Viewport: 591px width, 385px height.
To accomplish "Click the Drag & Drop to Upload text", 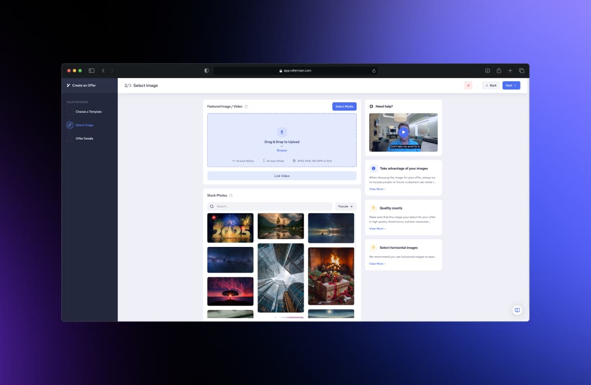I will point(282,142).
